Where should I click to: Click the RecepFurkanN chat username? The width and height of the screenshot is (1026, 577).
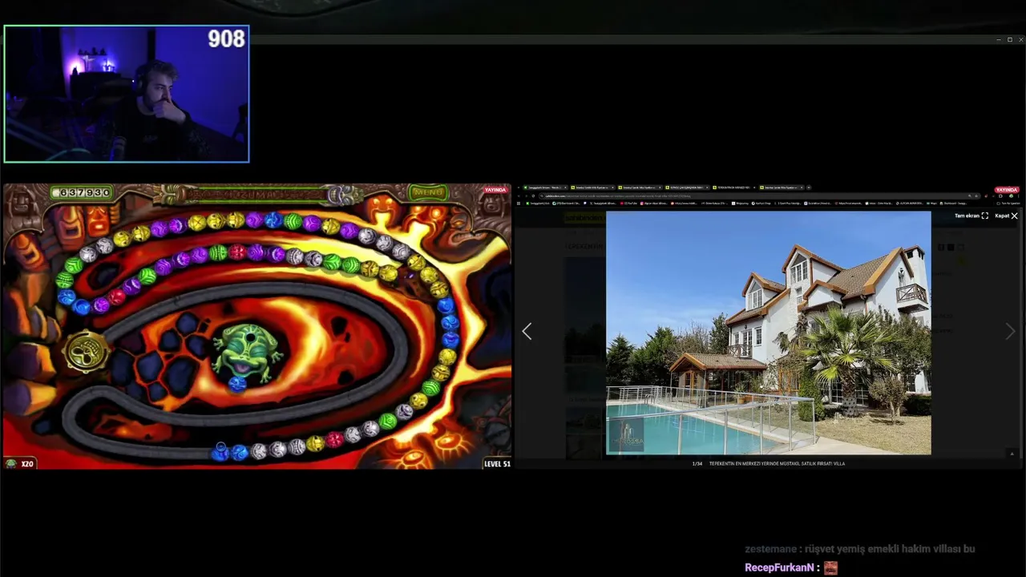click(780, 567)
